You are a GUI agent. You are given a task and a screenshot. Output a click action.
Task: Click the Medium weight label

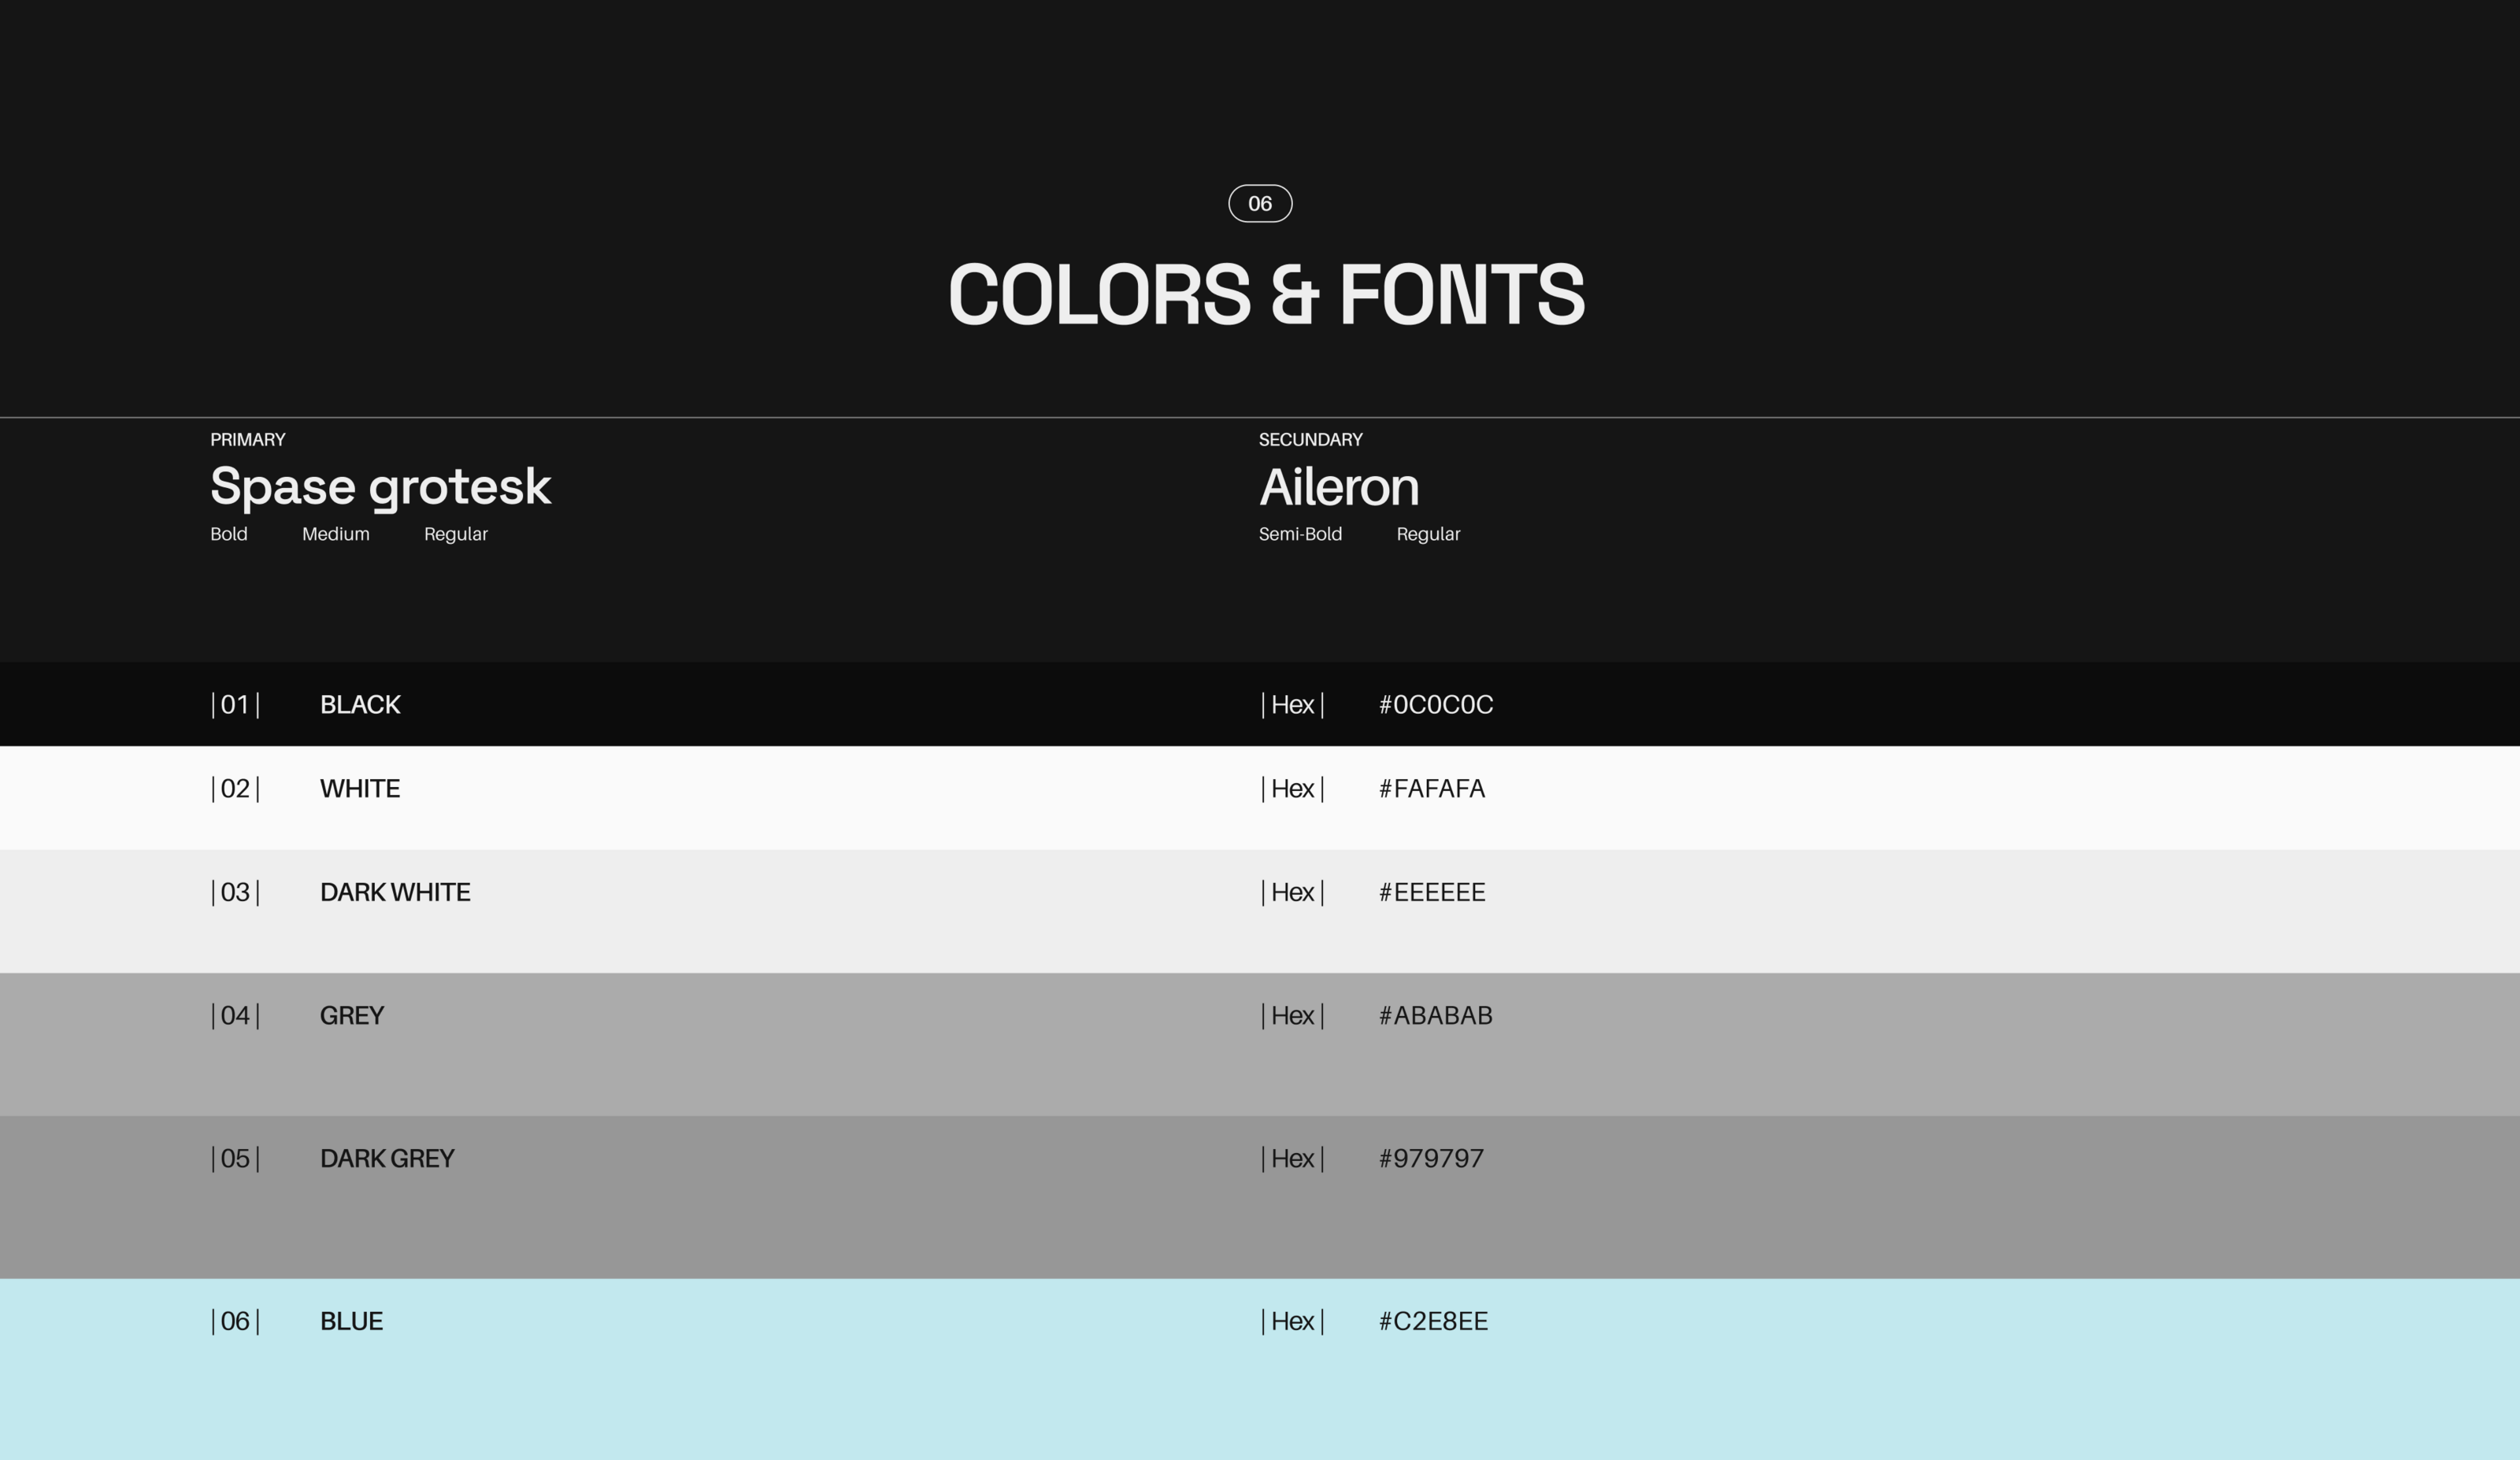point(336,534)
